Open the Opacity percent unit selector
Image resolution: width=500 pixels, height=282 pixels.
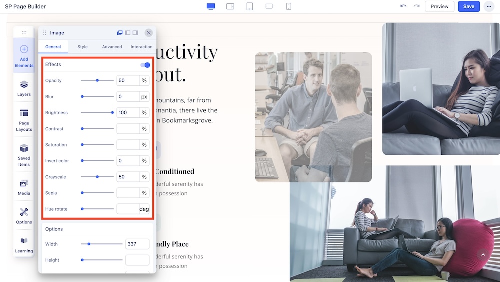point(144,80)
